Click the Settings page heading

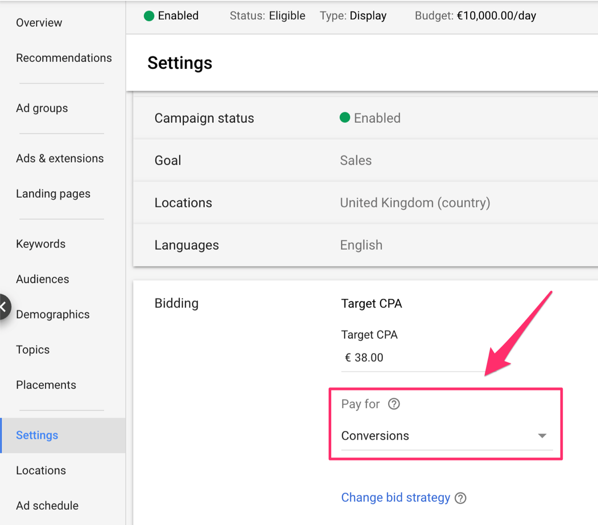point(180,63)
